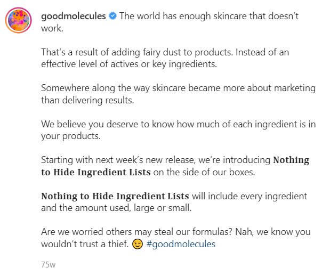Click the word 'marketing' in the caption

[x=295, y=88]
